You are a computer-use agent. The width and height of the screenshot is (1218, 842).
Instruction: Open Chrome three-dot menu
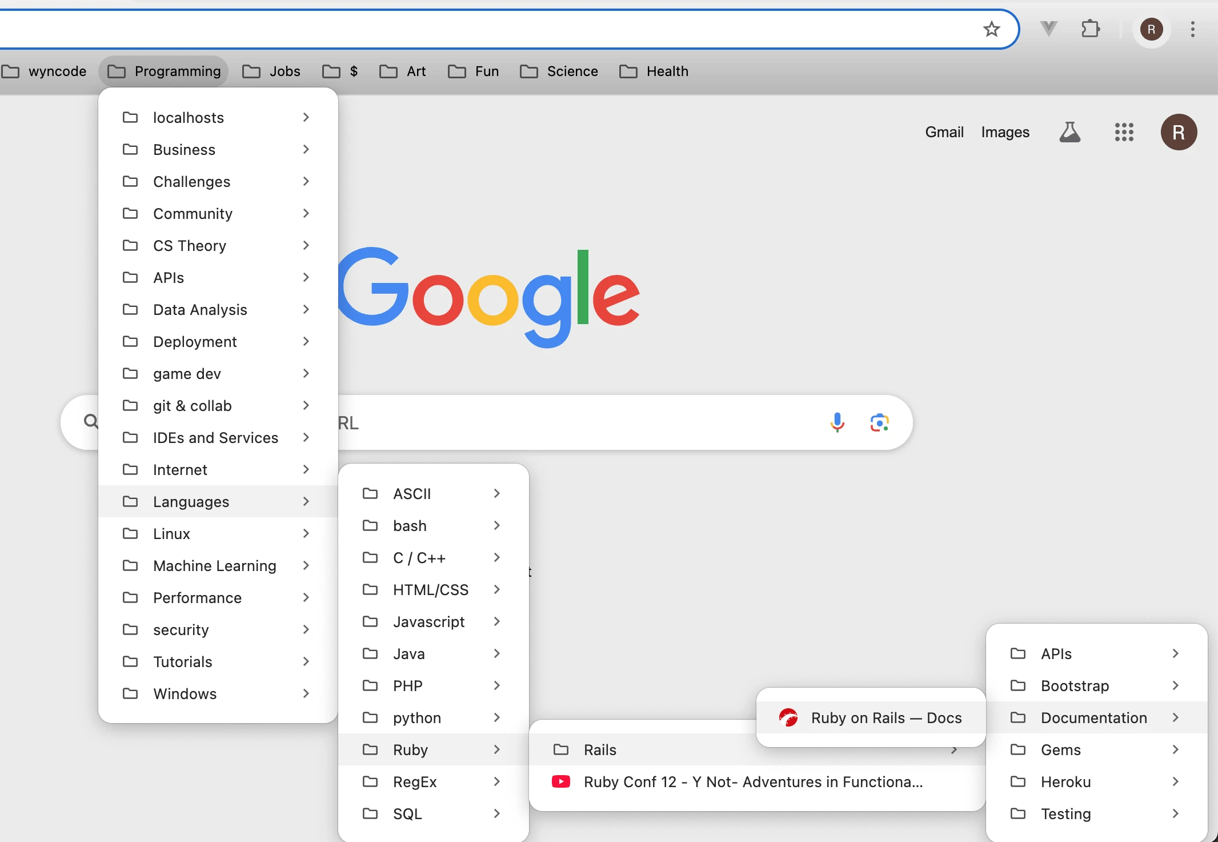coord(1192,29)
